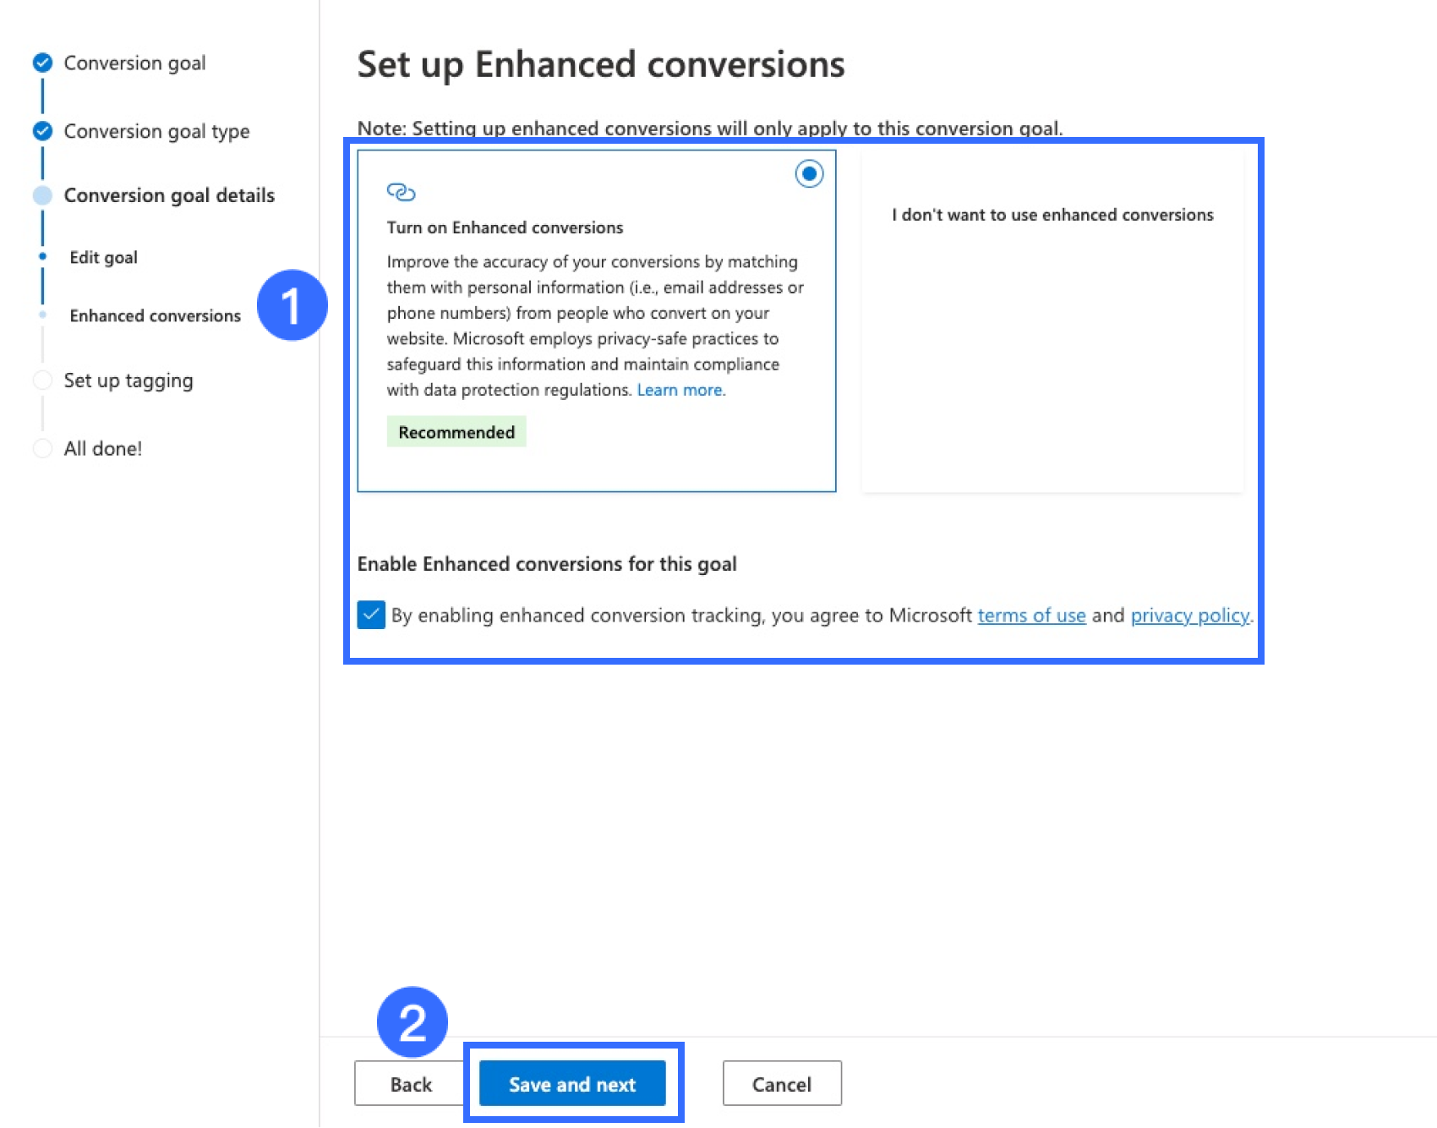
Task: Open the Set up tagging step
Action: [x=128, y=381]
